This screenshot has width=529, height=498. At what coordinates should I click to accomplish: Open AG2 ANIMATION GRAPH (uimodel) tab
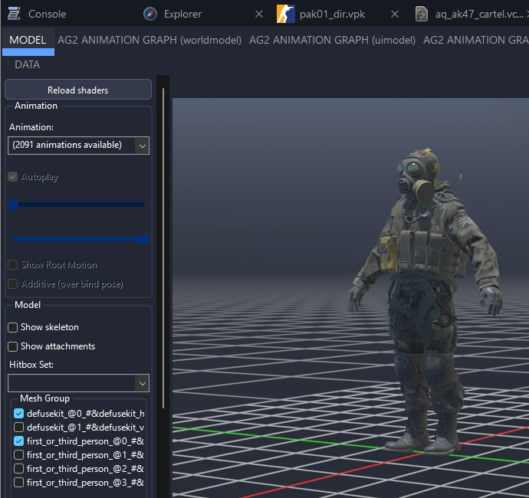coord(332,40)
